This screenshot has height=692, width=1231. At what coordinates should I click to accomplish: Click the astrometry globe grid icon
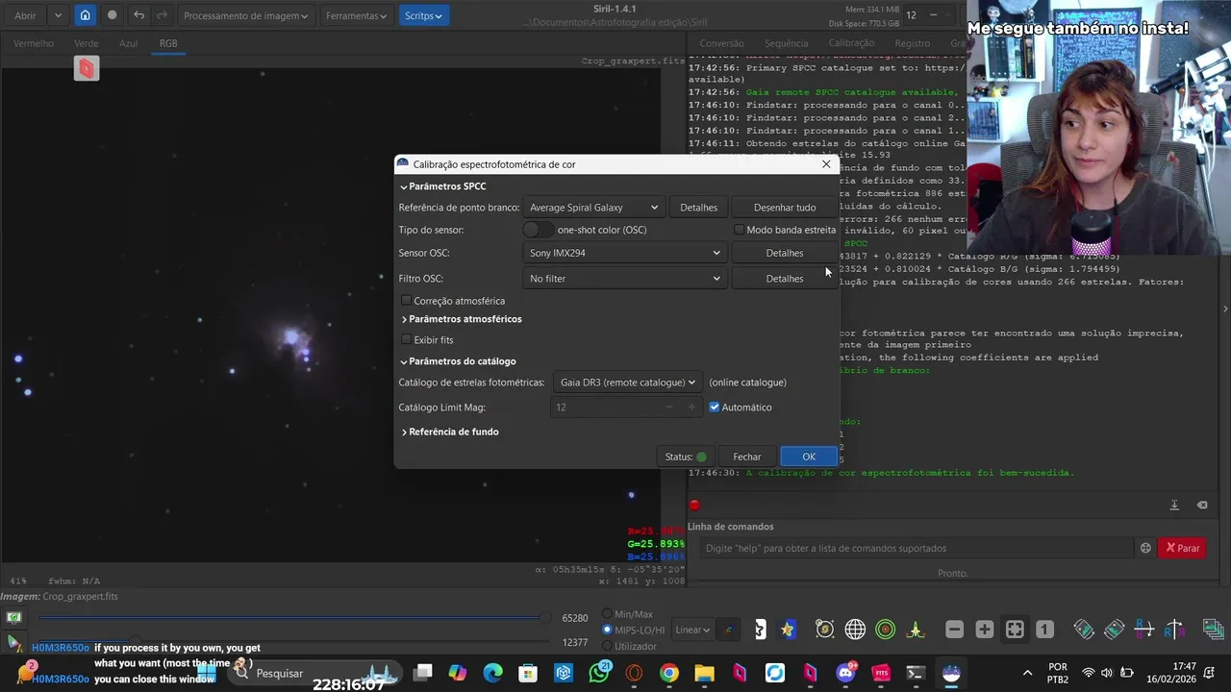coord(855,630)
